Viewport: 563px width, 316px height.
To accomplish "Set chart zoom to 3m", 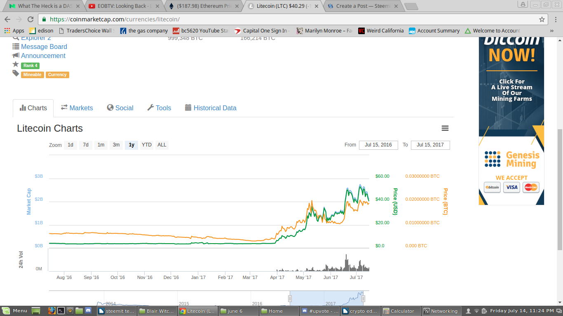I will point(116,145).
